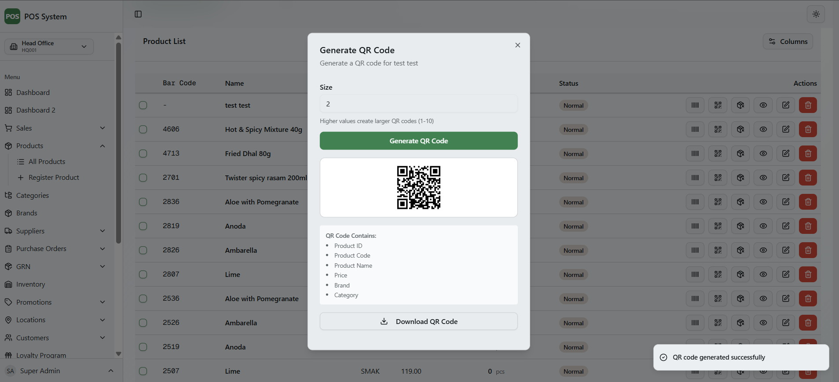Delete the product with bar code 2836

808,202
